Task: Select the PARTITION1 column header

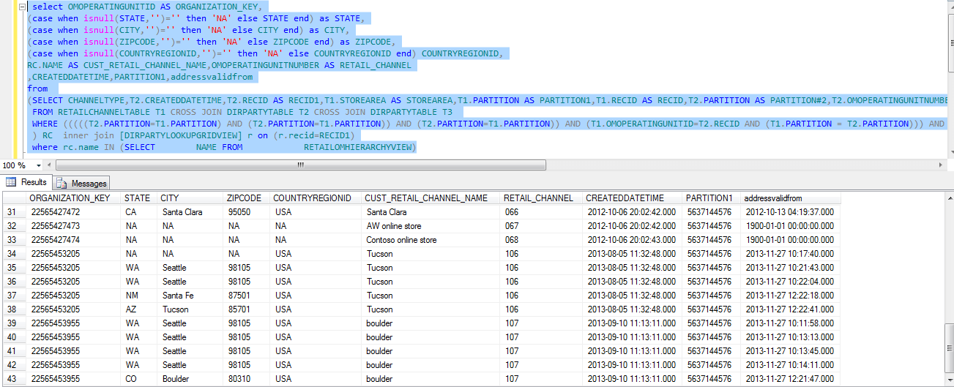Action: (711, 198)
